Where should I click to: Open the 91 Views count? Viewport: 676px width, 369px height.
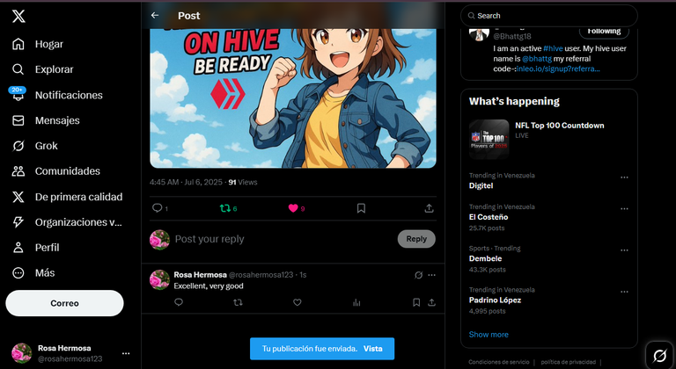coord(243,182)
